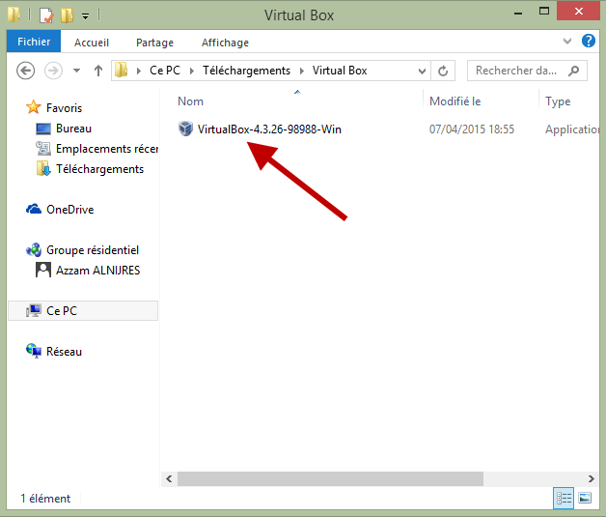
Task: Sort files by the Nom column
Action: tap(190, 101)
